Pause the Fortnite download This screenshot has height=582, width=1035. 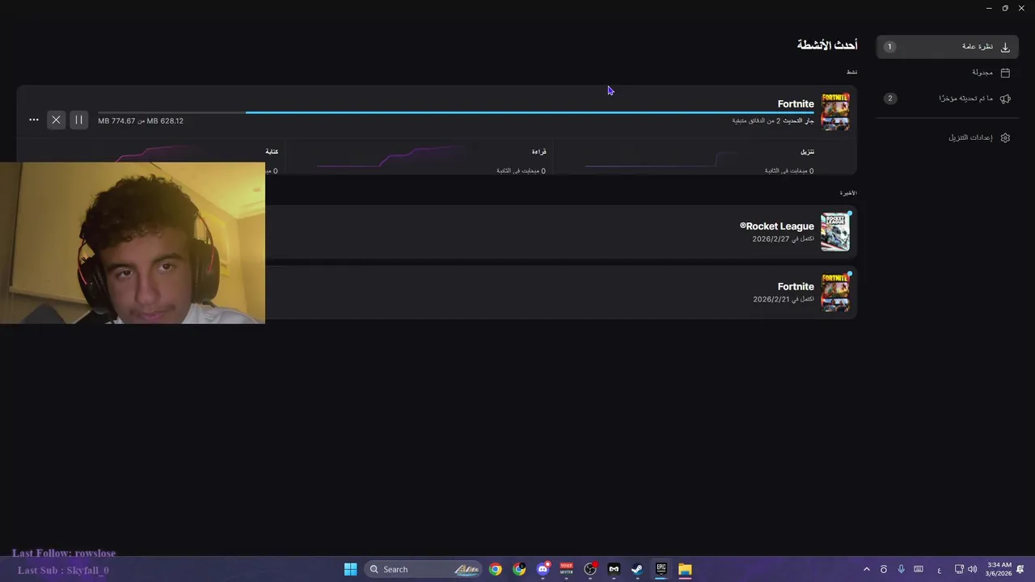[78, 120]
